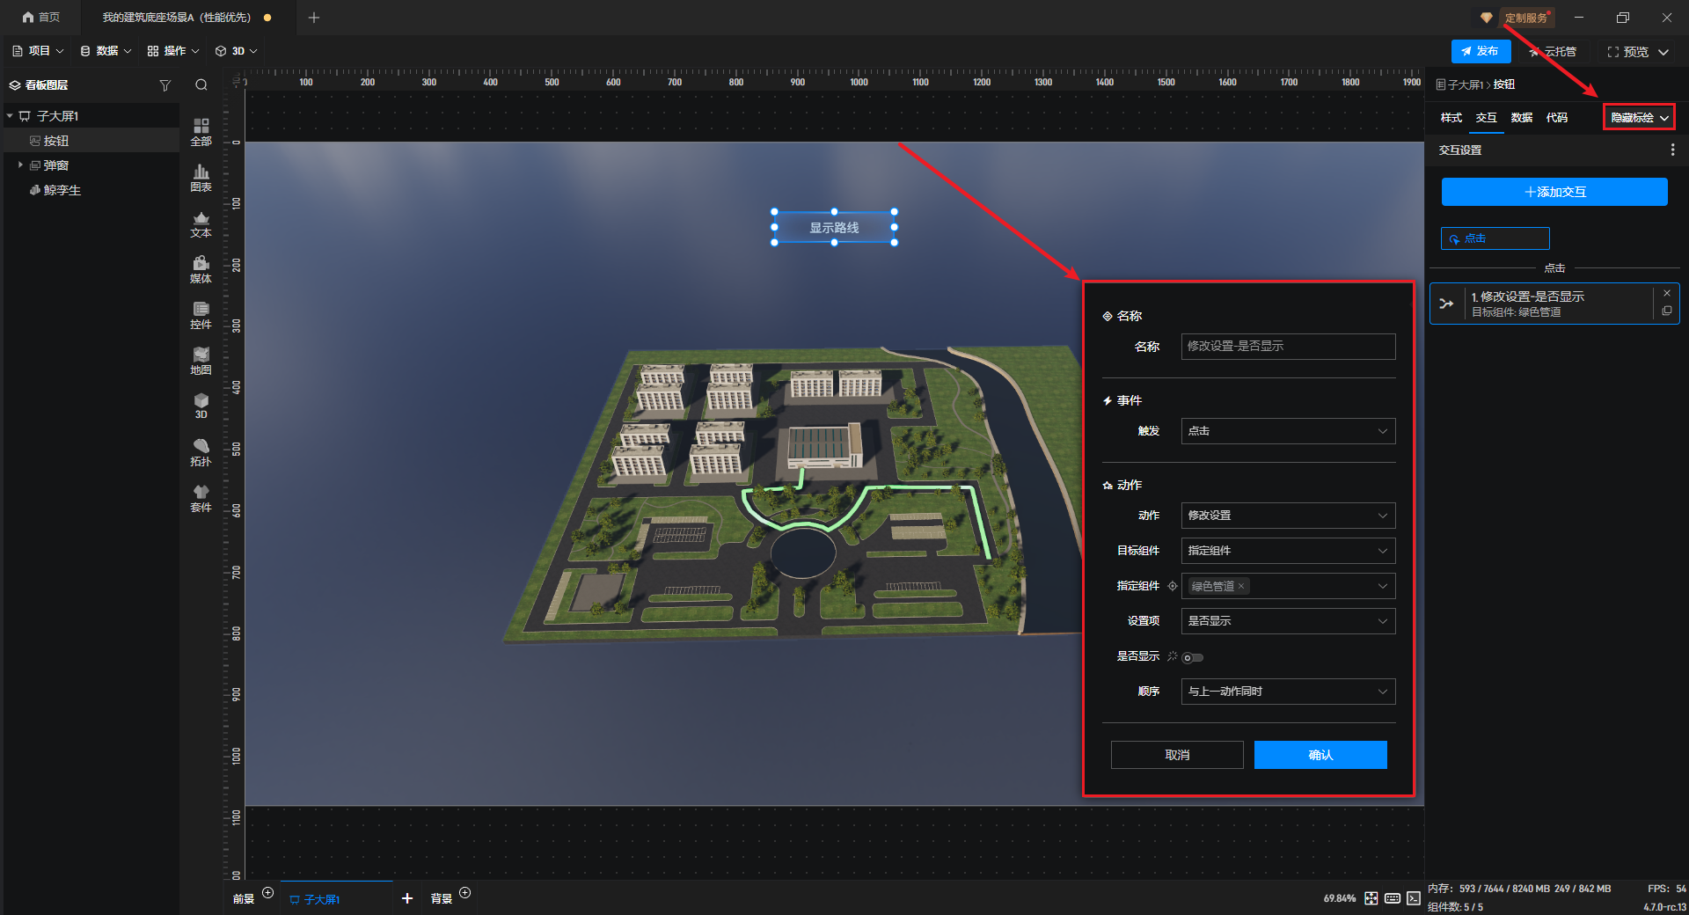The width and height of the screenshot is (1689, 915).
Task: Click the layer filter funnel icon
Action: pos(165,85)
